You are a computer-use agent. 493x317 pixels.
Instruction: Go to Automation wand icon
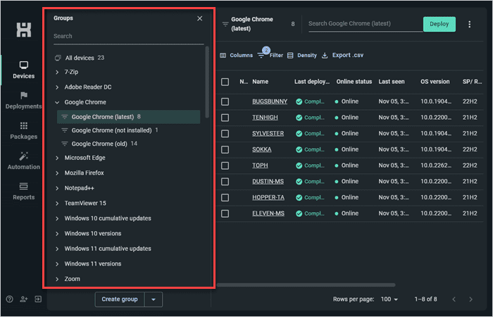[23, 156]
